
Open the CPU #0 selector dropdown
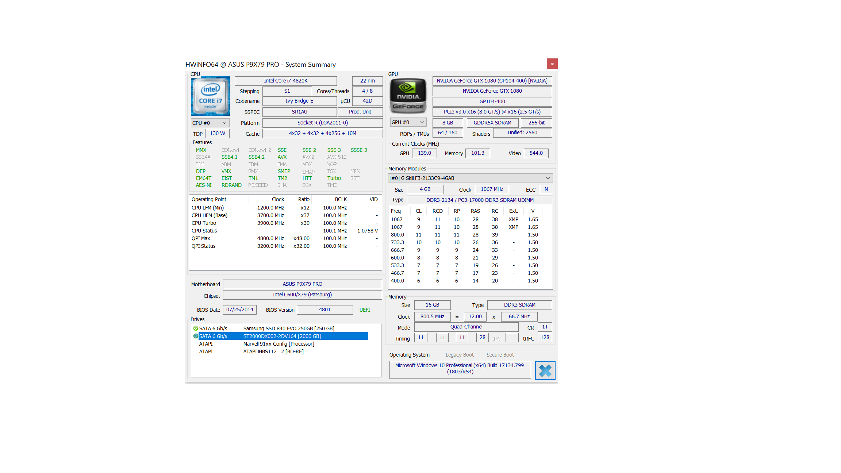point(210,123)
